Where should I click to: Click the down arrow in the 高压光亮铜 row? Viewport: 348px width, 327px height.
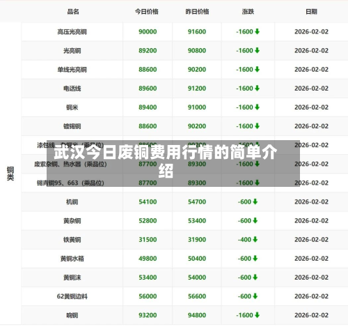[257, 31]
